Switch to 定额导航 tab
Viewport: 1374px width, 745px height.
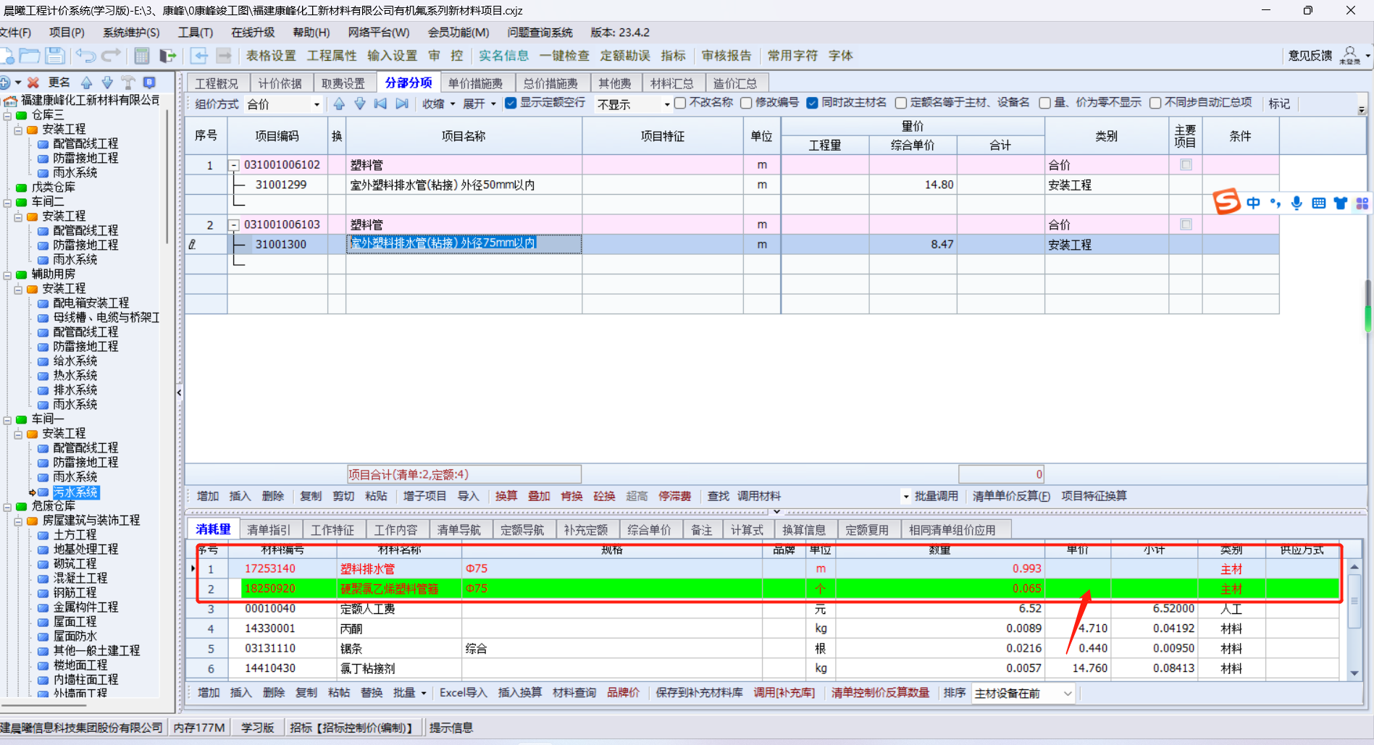[x=522, y=530]
